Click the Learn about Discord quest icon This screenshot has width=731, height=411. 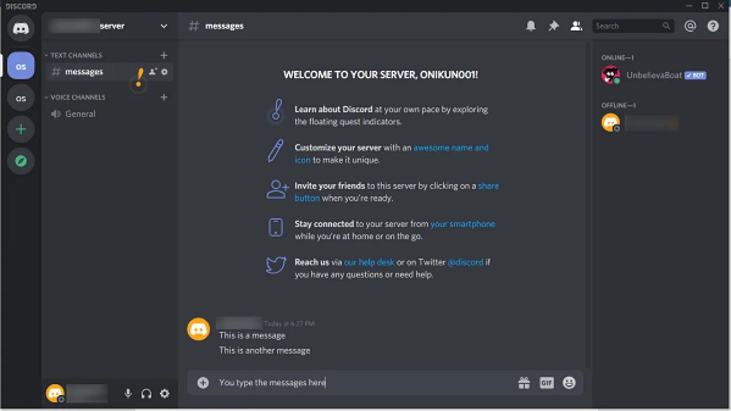[276, 112]
